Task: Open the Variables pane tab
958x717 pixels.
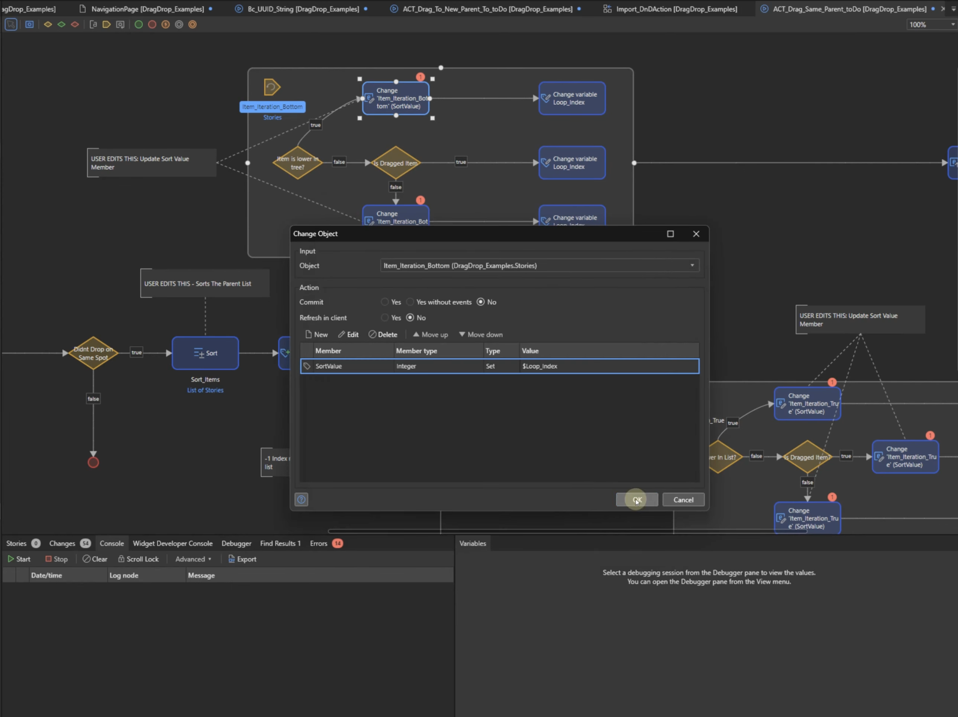Action: point(472,543)
